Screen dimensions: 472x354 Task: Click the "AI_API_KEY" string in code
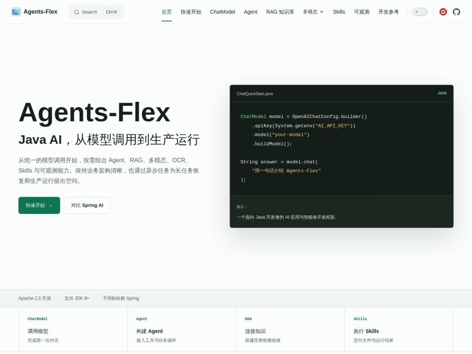pyautogui.click(x=332, y=126)
